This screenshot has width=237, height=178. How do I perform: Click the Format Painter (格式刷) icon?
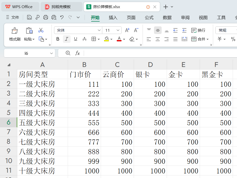point(15,31)
